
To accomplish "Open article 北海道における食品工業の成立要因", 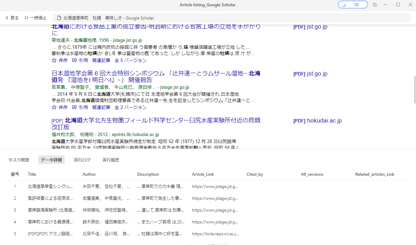I will point(156,30).
